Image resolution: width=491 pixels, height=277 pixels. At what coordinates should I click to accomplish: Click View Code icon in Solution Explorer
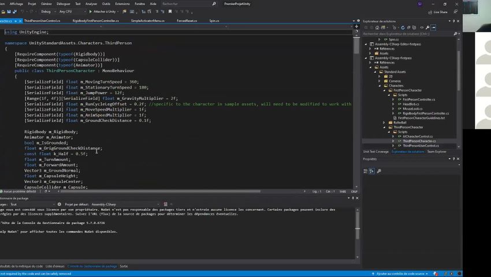[x=422, y=28]
